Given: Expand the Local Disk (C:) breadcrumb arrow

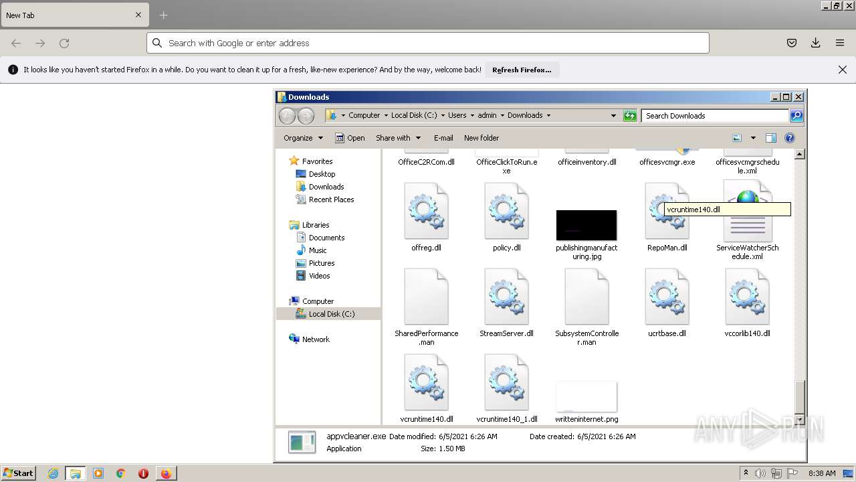Looking at the screenshot, I should [x=443, y=116].
